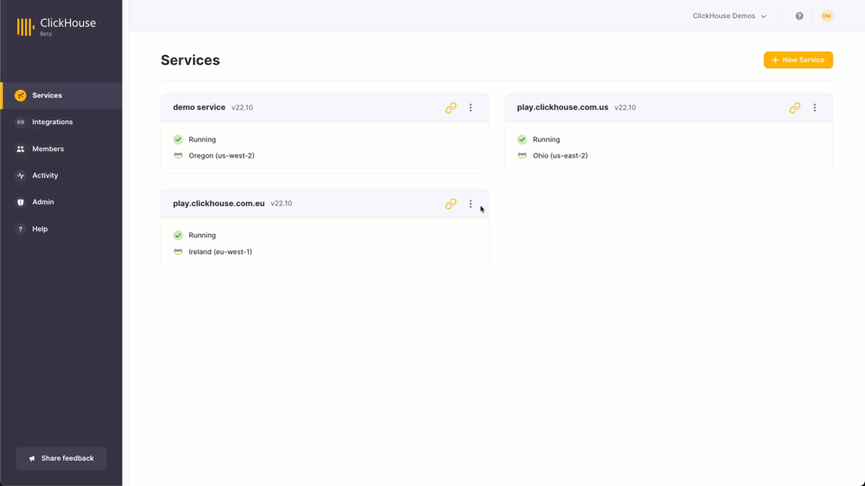Click the ClickHouse logo in sidebar
The width and height of the screenshot is (865, 486).
[25, 27]
